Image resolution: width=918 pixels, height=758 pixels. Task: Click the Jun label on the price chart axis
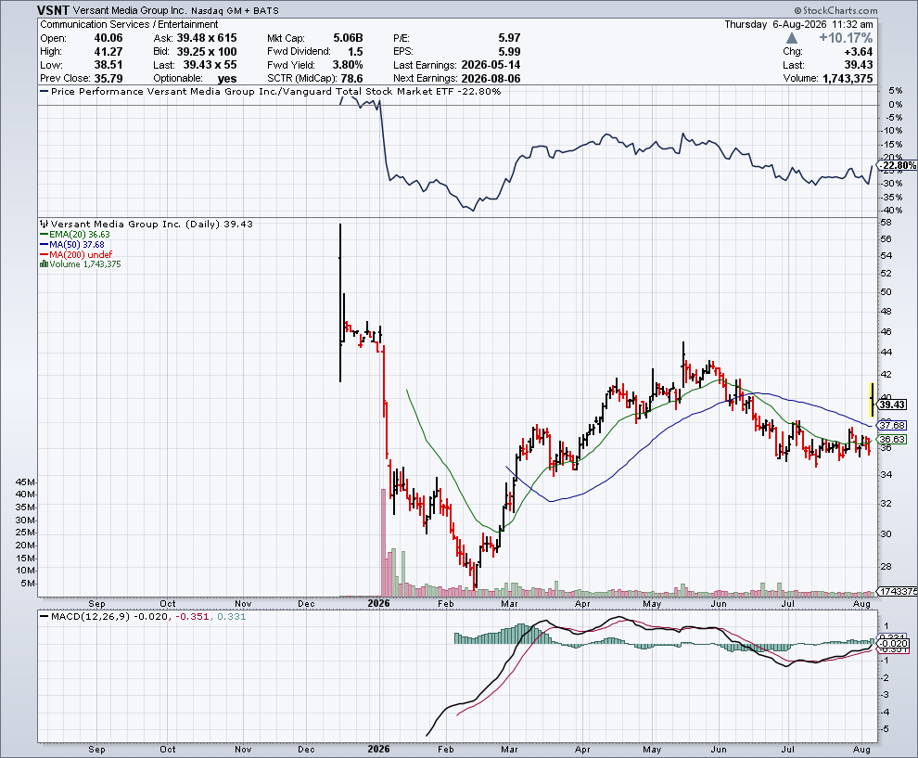[x=719, y=603]
